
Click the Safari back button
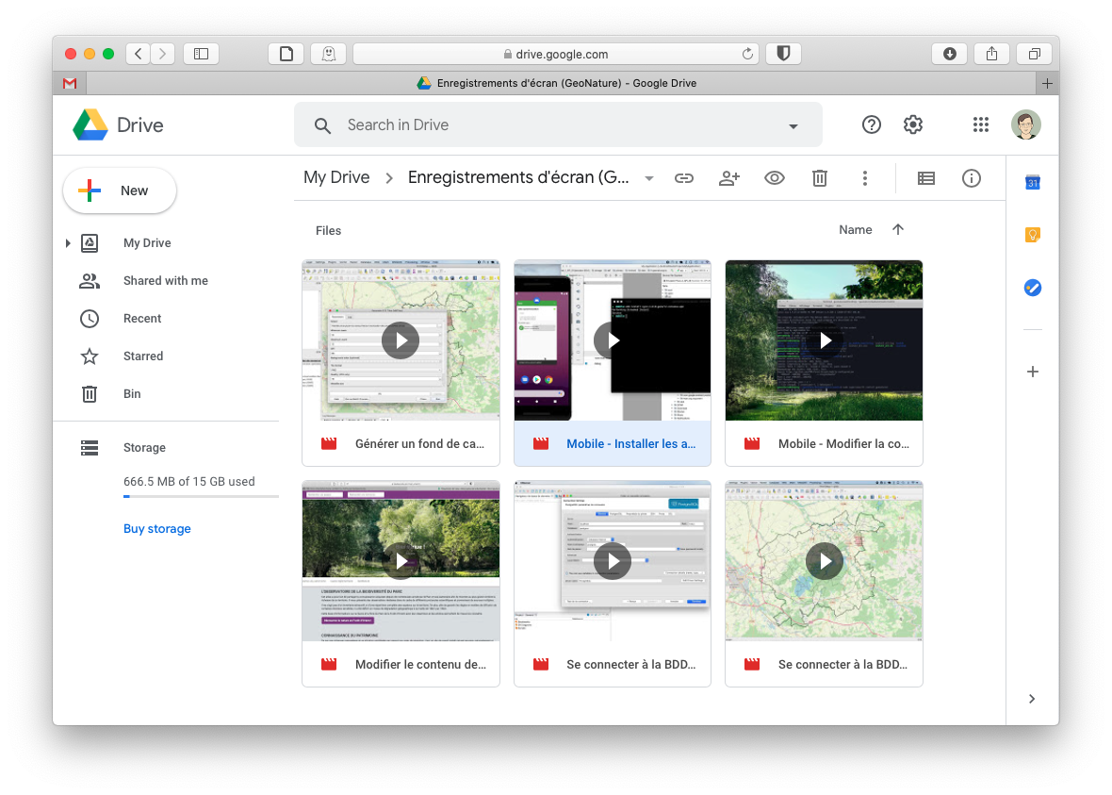tap(139, 54)
